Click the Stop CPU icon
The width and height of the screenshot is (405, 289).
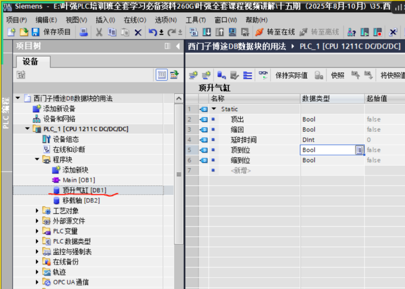377,32
